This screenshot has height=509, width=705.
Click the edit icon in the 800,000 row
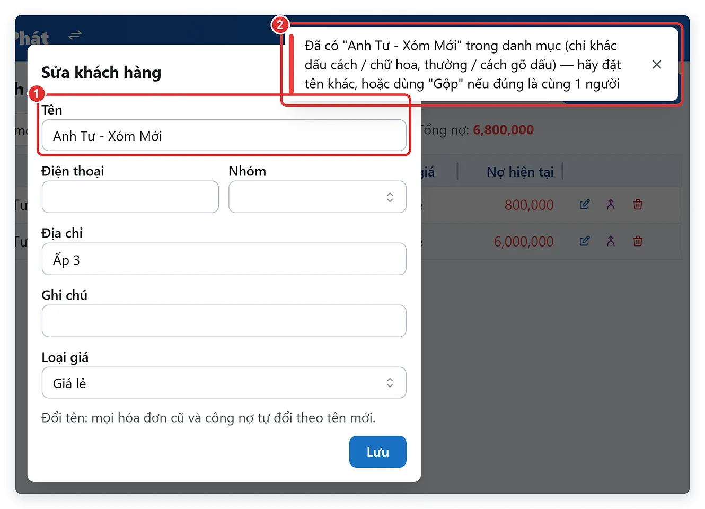pos(584,205)
